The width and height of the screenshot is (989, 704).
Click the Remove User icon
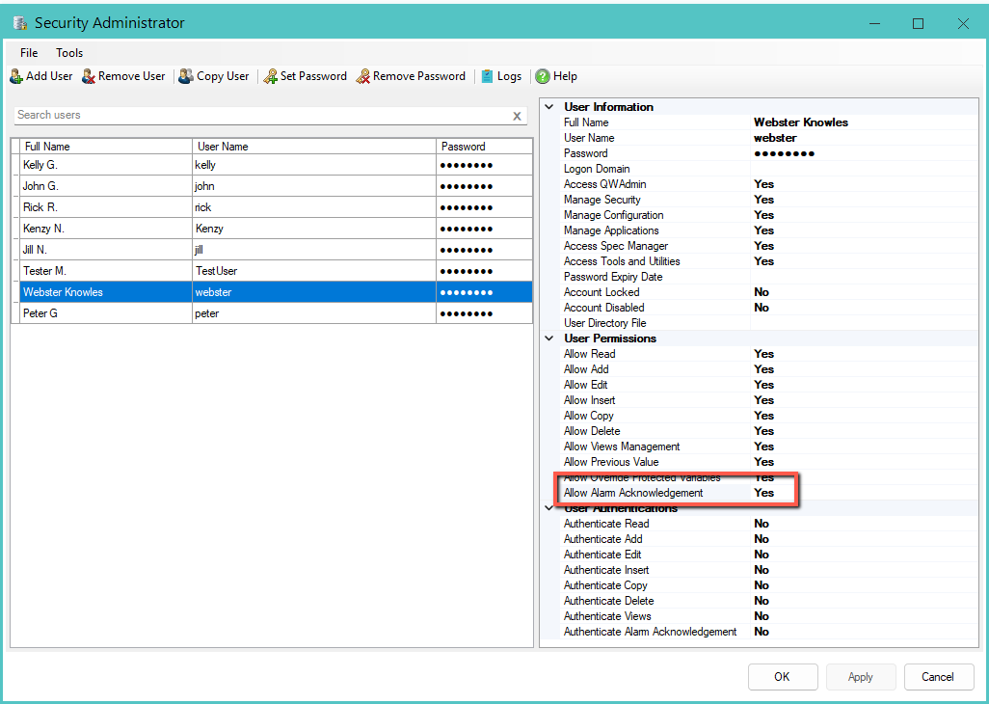89,76
